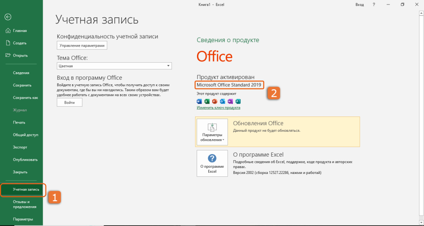The image size is (424, 226).
Task: Click the Outlook app icon
Action: (222, 101)
